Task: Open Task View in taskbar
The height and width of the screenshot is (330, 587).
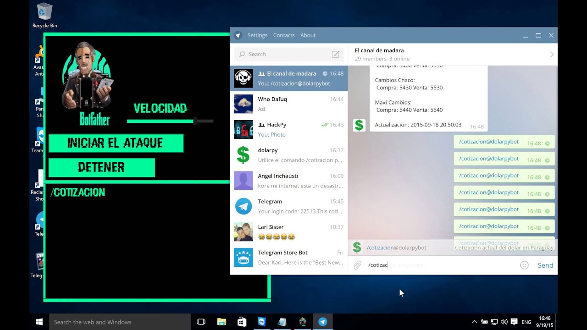Action: 201,322
